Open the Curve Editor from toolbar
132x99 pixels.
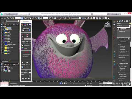[x=94, y=18]
